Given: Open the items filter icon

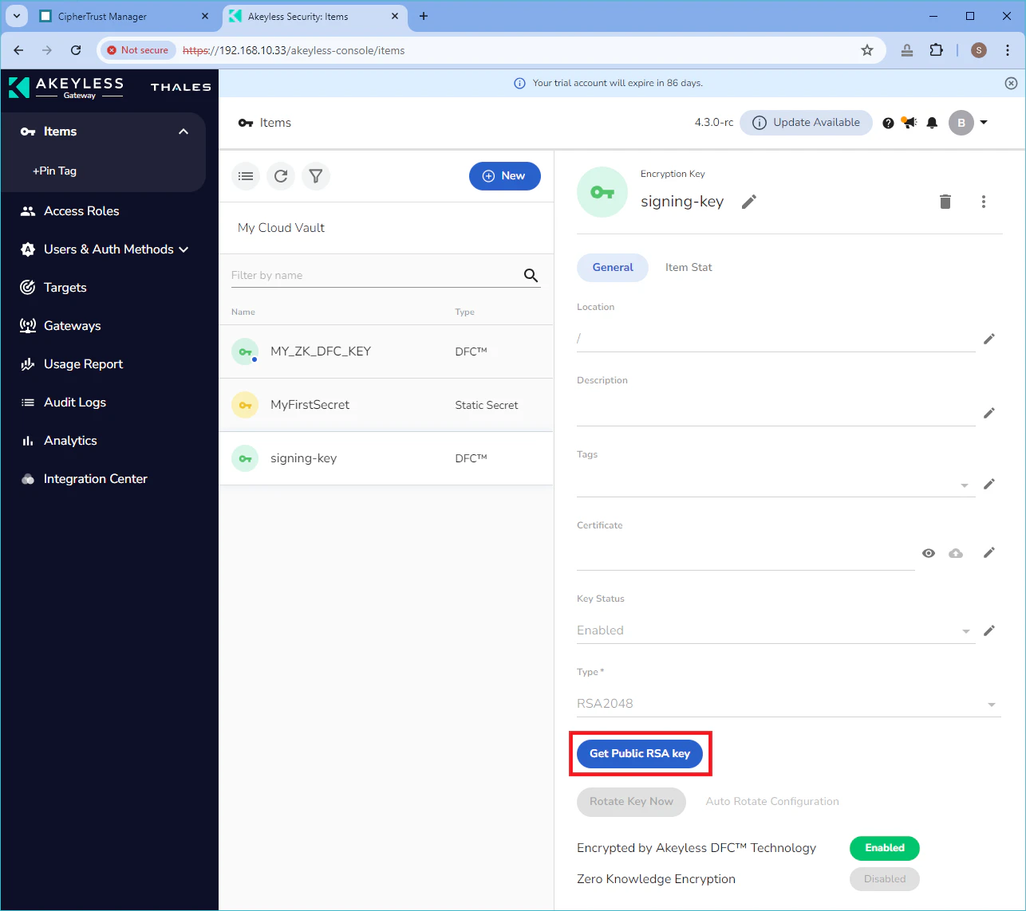Looking at the screenshot, I should point(316,176).
